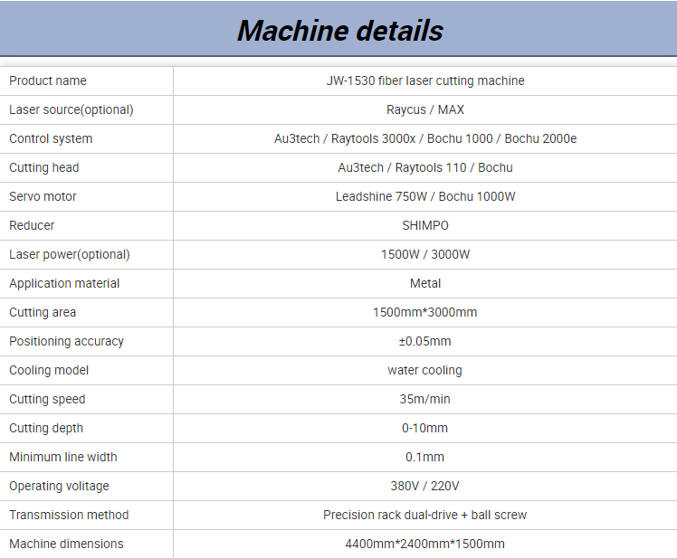Click the '380V / 220V' value

[425, 486]
